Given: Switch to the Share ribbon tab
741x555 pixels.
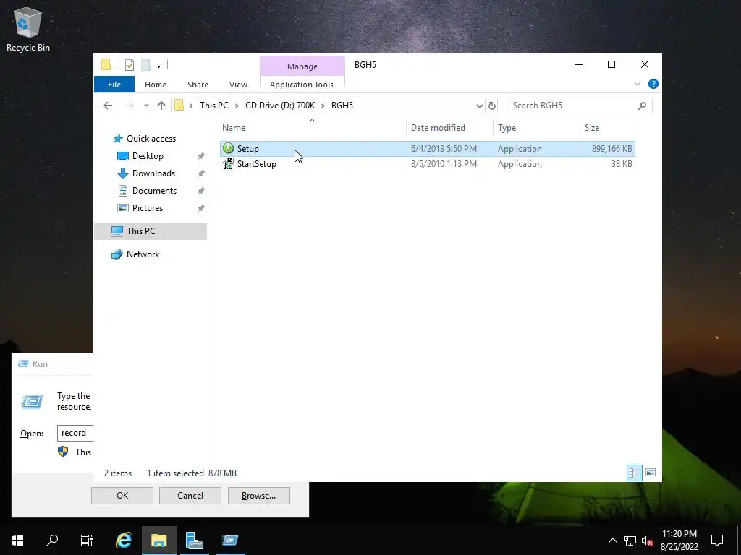Looking at the screenshot, I should (198, 85).
